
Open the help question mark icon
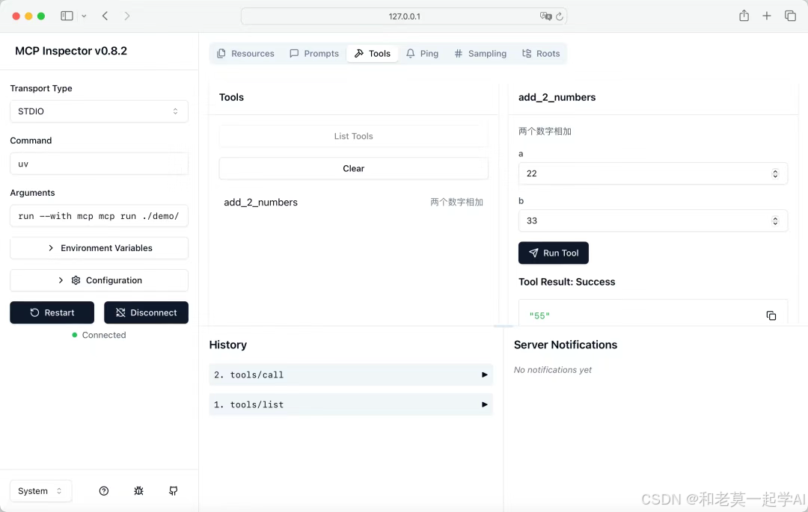point(103,491)
